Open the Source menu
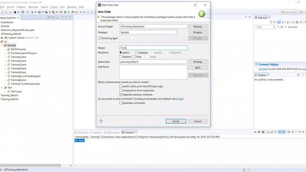 coord(11,7)
